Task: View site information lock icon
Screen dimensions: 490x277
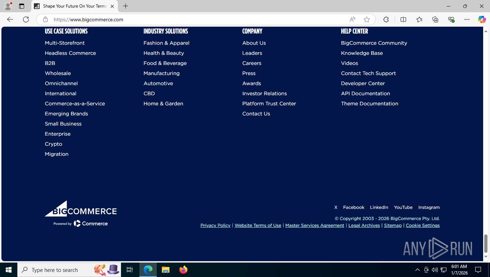Action: (45, 19)
